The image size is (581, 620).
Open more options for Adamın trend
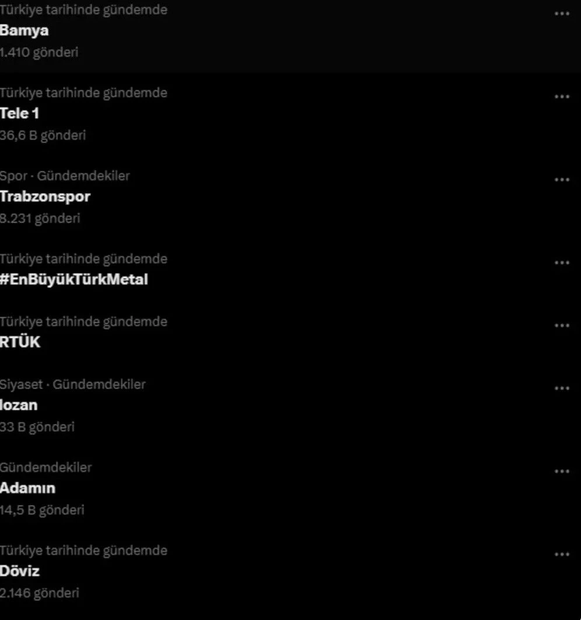point(562,471)
